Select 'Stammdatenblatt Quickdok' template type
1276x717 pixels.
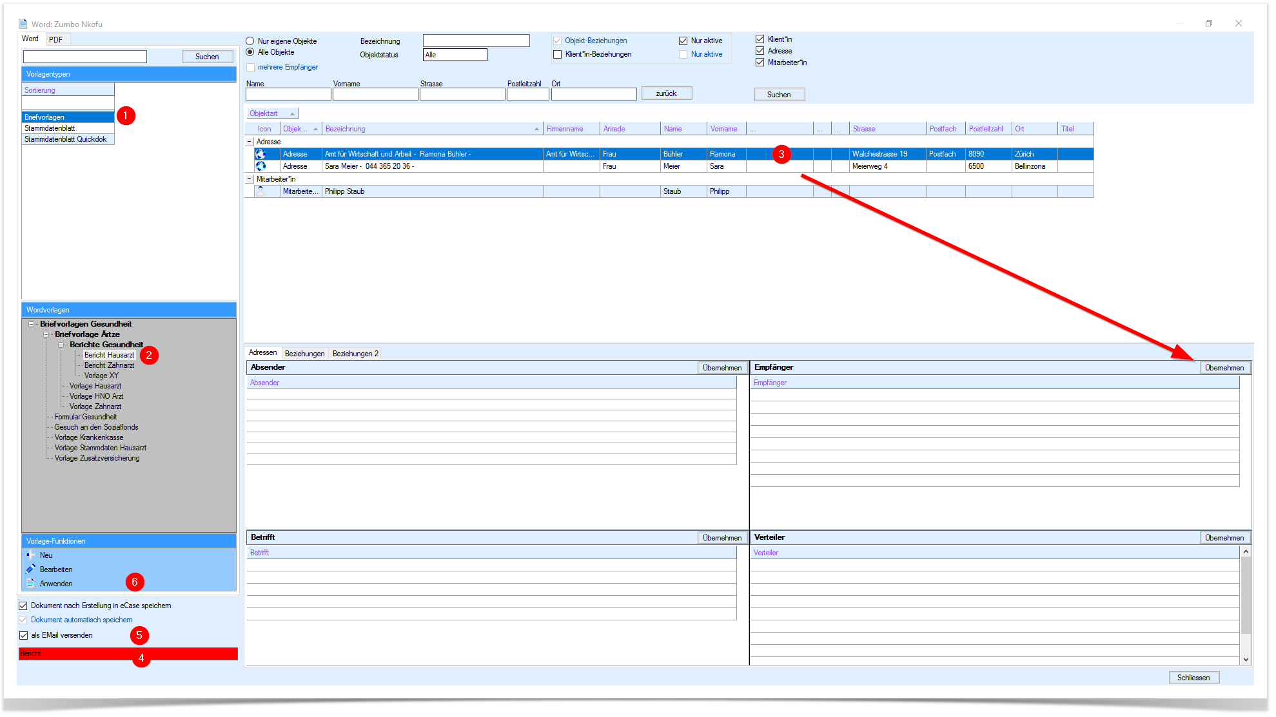pos(68,139)
